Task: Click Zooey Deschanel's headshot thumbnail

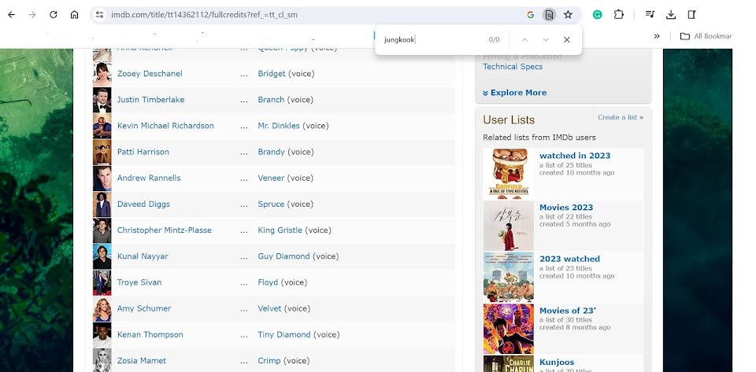Action: point(102,74)
